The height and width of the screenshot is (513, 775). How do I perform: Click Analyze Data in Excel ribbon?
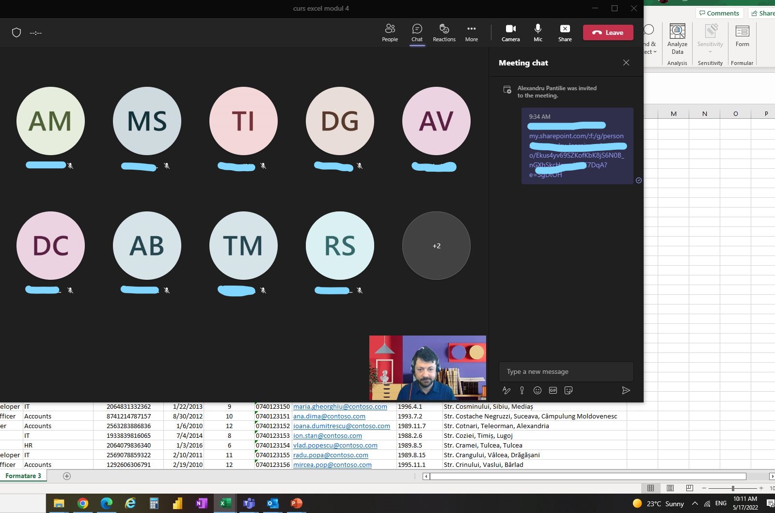click(677, 39)
